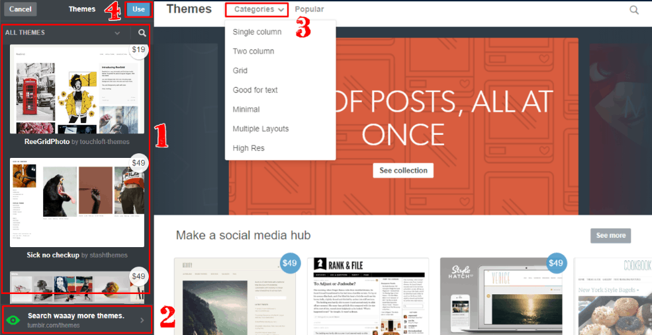Click the $19 price badge

pos(138,50)
